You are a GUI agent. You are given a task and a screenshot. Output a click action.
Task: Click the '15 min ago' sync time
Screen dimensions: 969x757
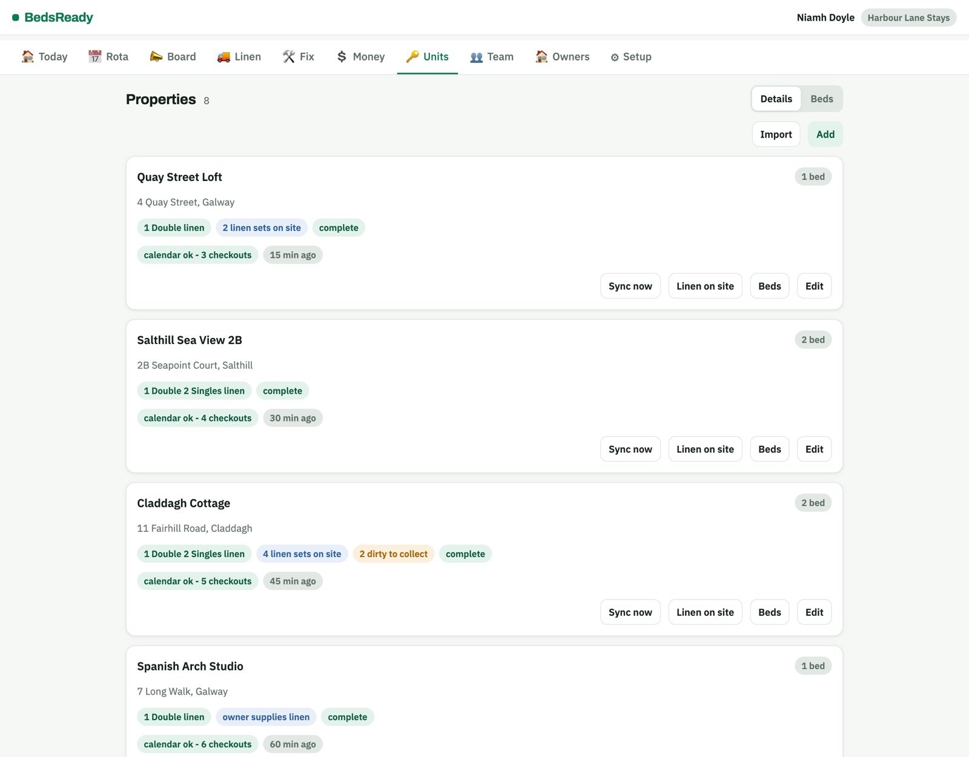pyautogui.click(x=293, y=255)
